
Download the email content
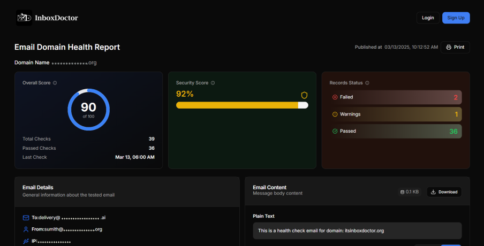pos(444,192)
